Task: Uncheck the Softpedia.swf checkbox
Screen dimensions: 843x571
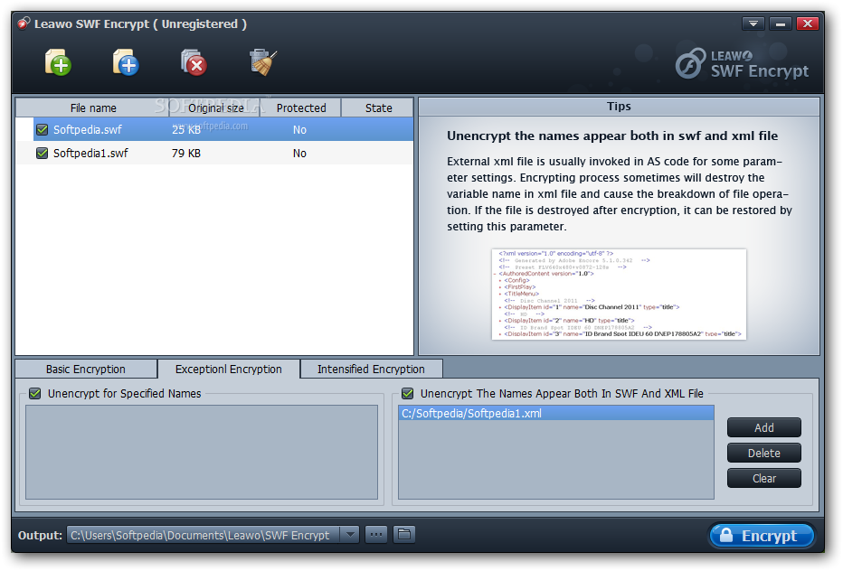Action: pyautogui.click(x=42, y=129)
